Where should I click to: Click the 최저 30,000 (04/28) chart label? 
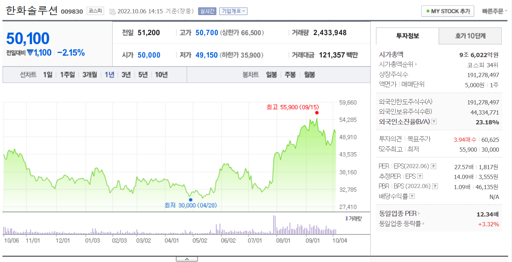pyautogui.click(x=191, y=205)
